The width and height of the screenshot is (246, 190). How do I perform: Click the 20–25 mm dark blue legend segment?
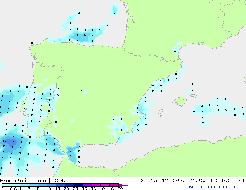tap(69, 185)
